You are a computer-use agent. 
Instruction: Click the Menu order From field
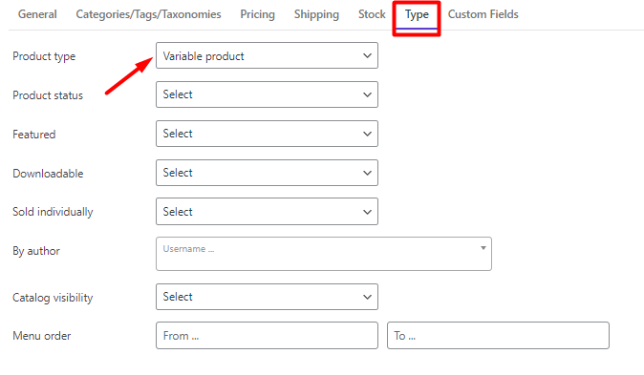point(267,336)
